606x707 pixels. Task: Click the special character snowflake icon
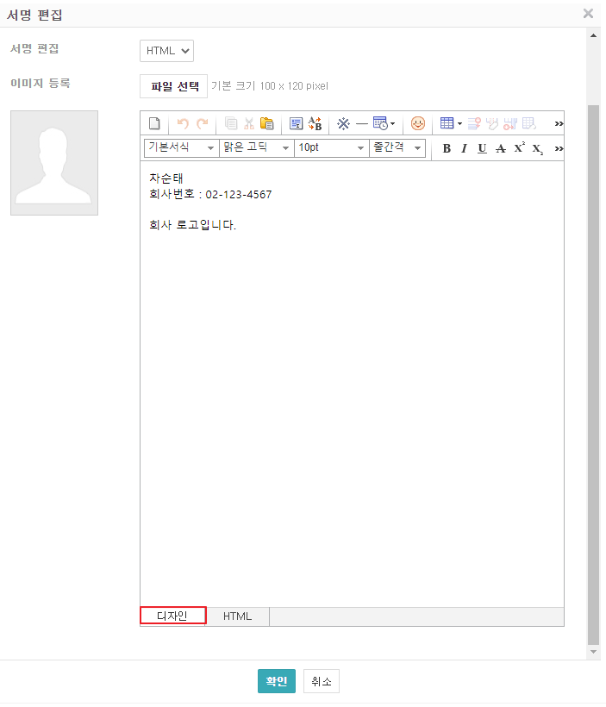pos(344,123)
